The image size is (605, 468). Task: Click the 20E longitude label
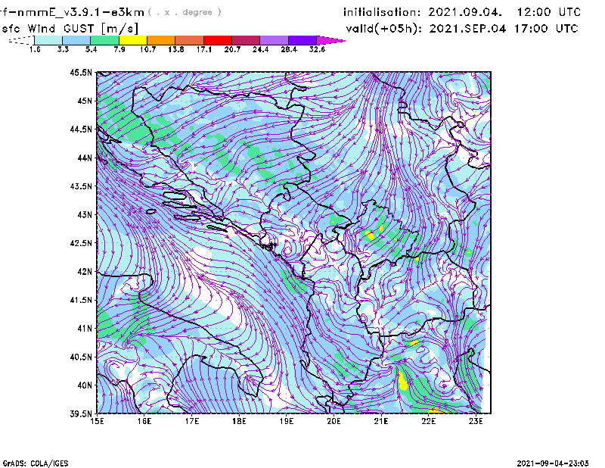334,421
